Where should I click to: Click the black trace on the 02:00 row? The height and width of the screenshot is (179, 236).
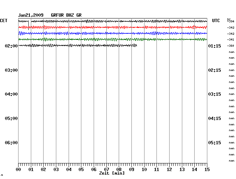(x=77, y=45)
